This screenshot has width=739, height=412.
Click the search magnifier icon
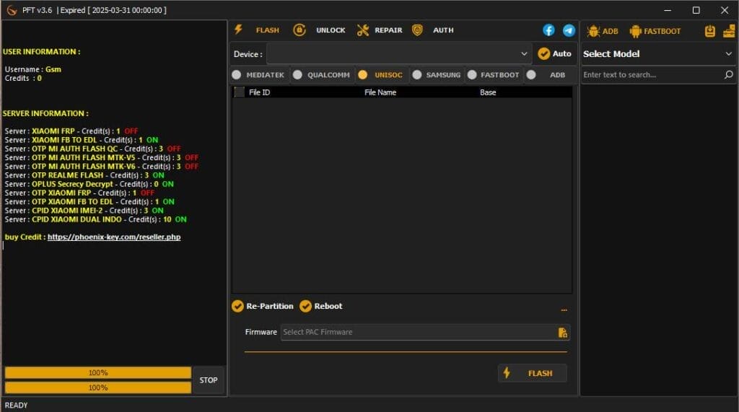(x=729, y=74)
